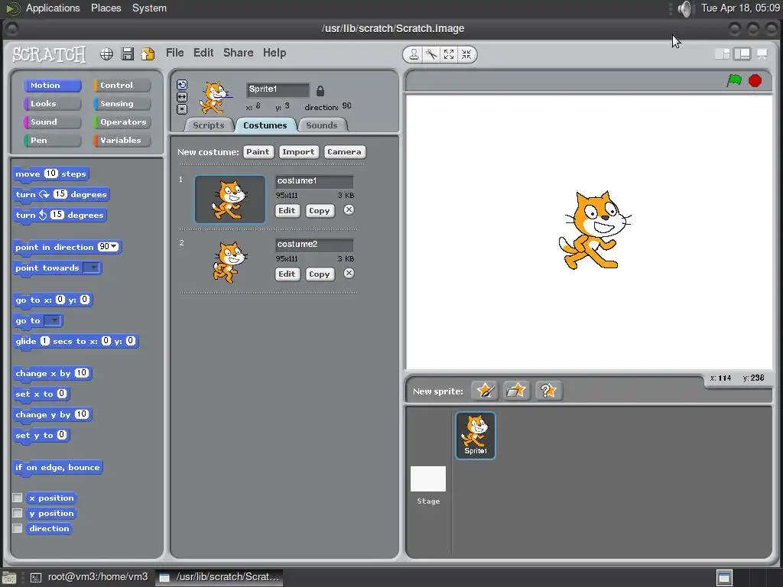Click the save project floppy icon

(128, 54)
